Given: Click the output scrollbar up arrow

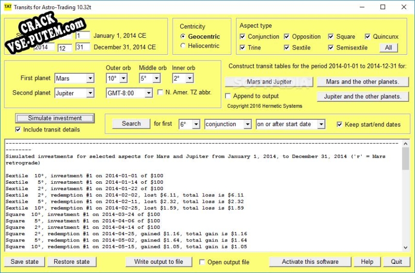Looking at the screenshot, I should click(x=405, y=144).
